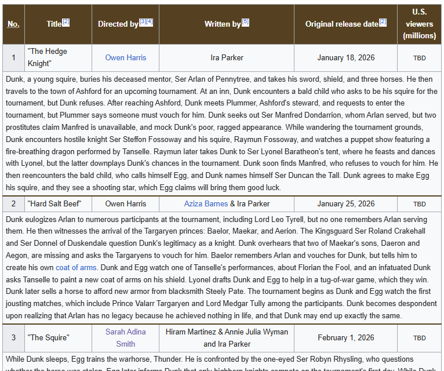The width and height of the screenshot is (444, 371).
Task: Select the "Hard Salt Beef" title cell
Action: [58, 204]
